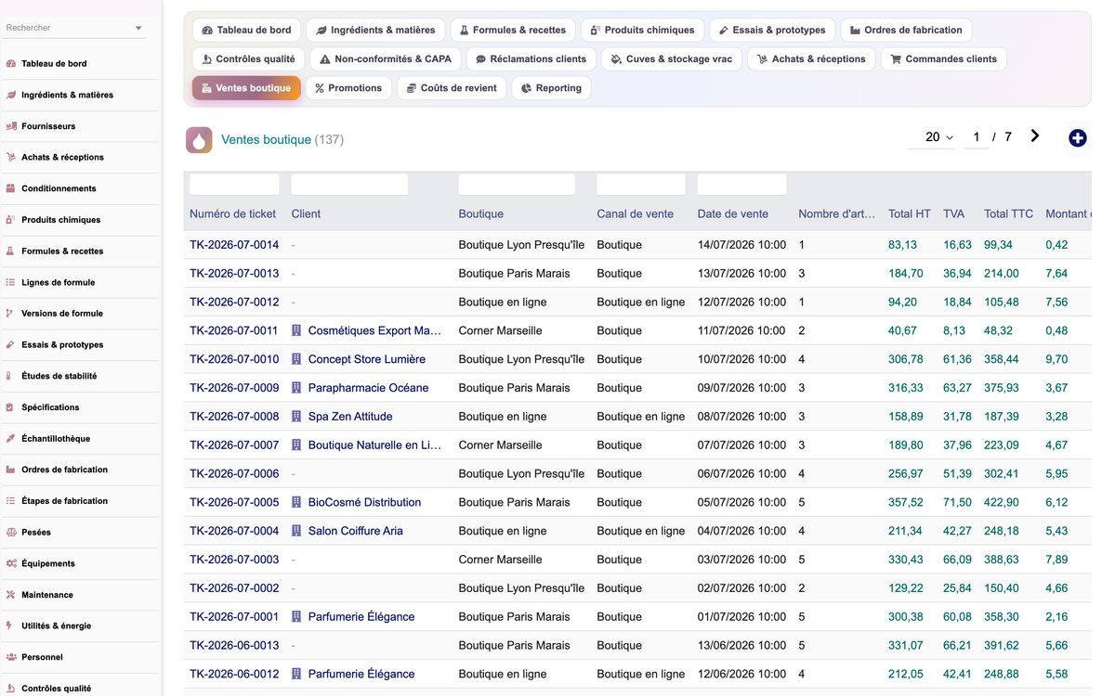Select the Coûts de revient tab
This screenshot has width=1115, height=696.
452,88
